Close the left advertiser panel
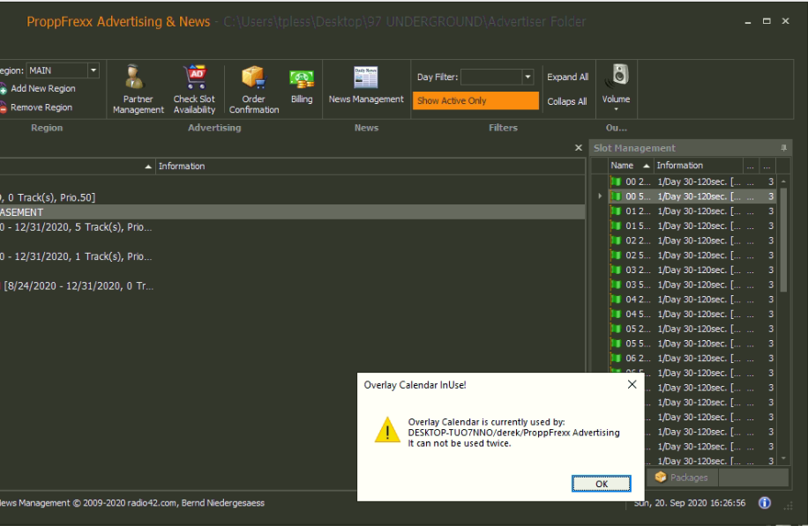Screen dimensions: 808x526 click(x=579, y=148)
